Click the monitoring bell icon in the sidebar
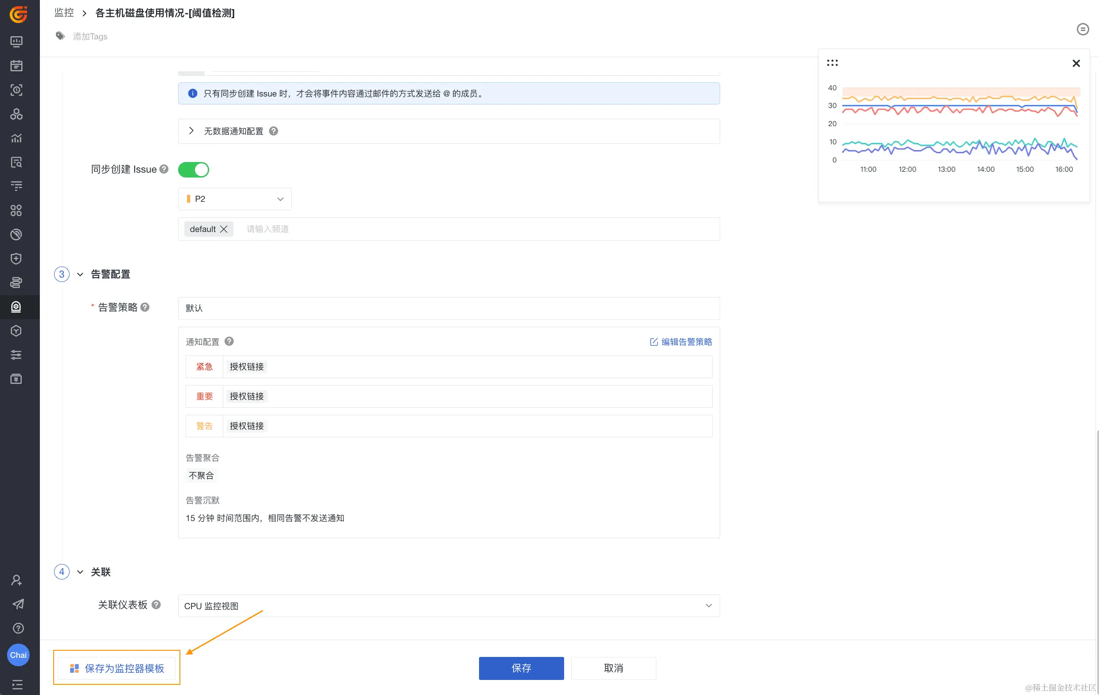 point(16,307)
